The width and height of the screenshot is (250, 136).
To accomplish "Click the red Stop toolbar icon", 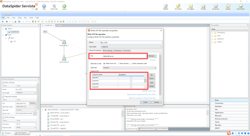I will (39, 22).
